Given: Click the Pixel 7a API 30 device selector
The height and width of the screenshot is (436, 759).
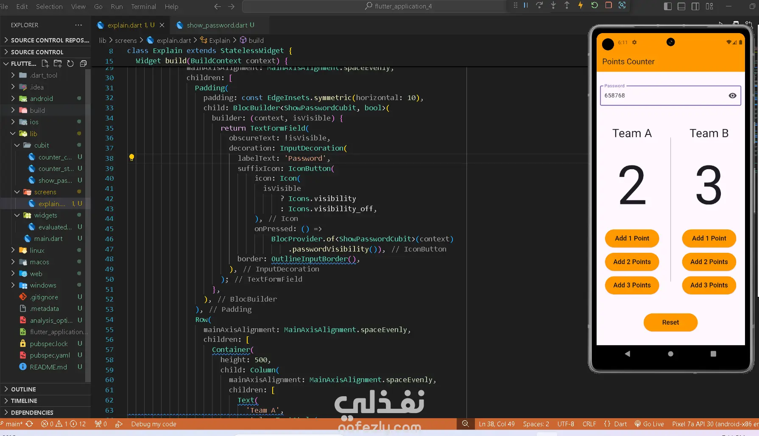Looking at the screenshot, I should coord(715,424).
